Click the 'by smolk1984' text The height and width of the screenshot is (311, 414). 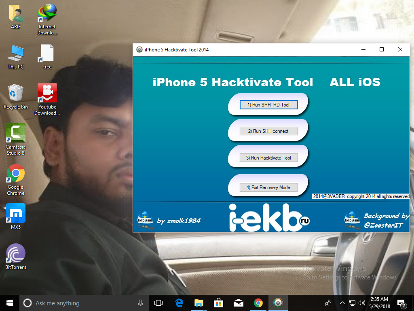click(179, 221)
